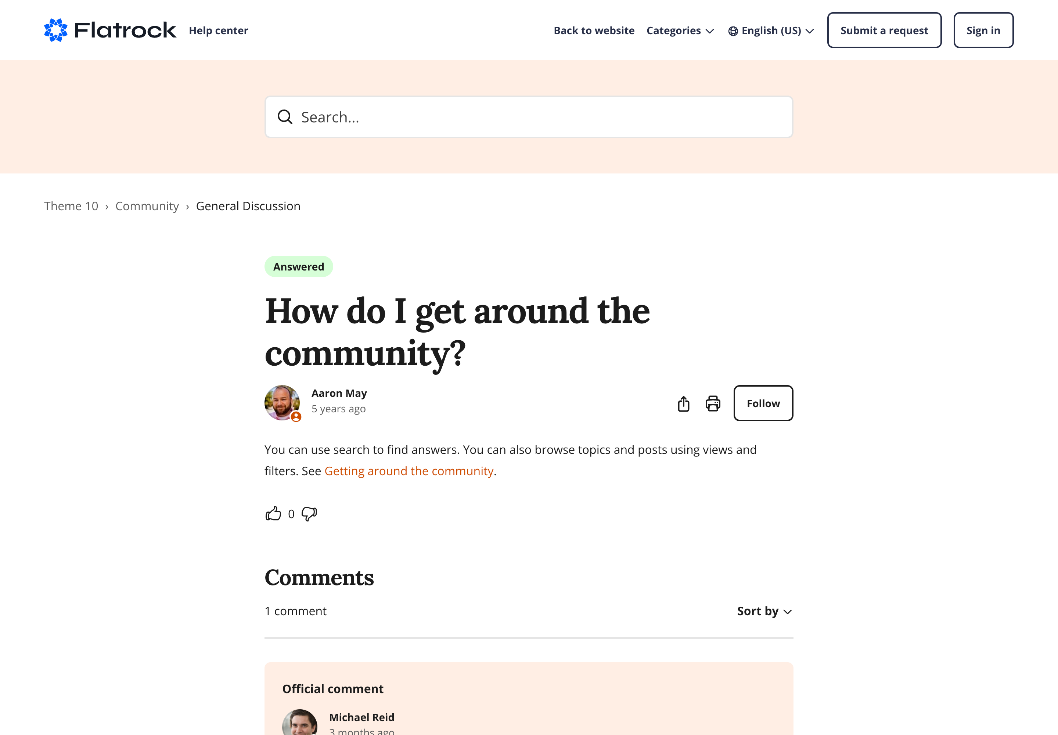Click the Flatrock logo
Viewport: 1058px width, 735px height.
click(x=109, y=31)
